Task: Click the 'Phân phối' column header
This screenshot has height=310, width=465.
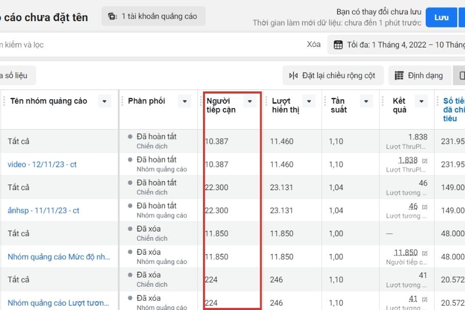Action: (147, 101)
